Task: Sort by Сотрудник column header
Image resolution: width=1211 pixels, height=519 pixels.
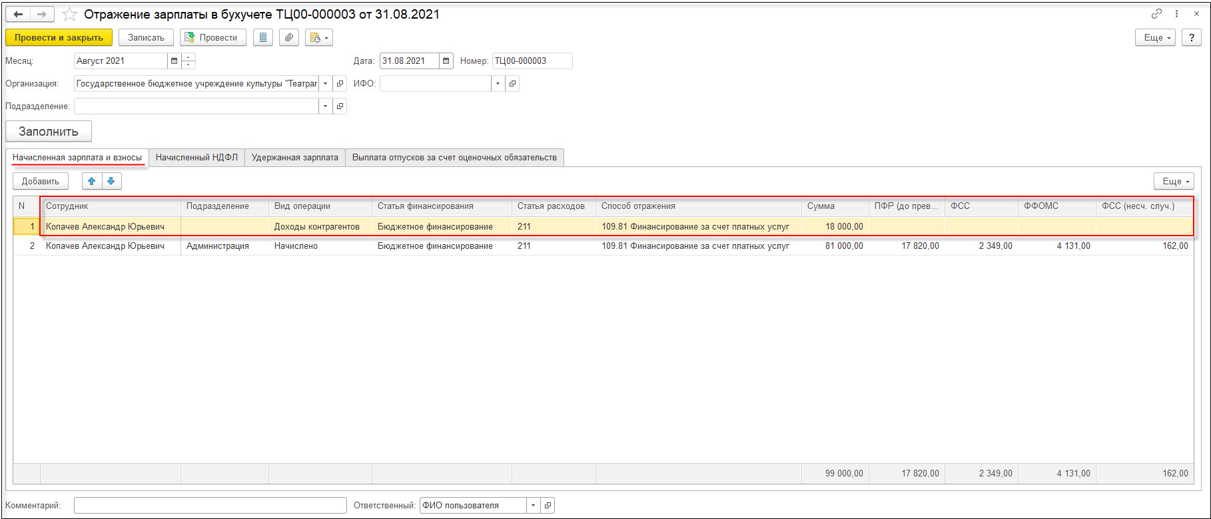Action: [111, 206]
